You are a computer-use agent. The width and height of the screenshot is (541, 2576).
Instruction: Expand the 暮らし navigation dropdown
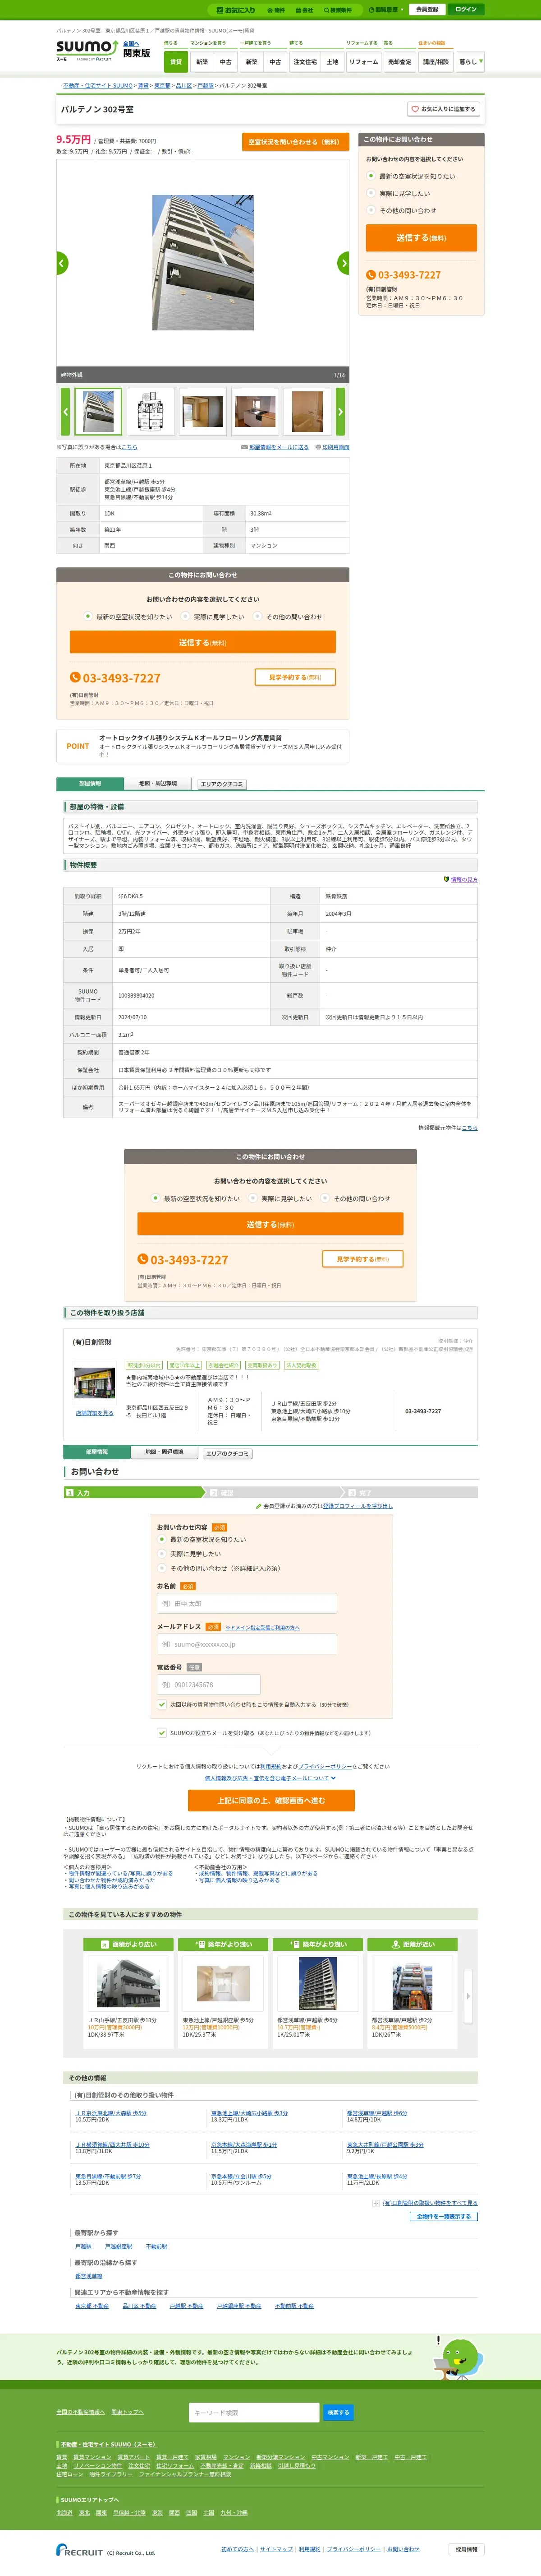pos(470,62)
